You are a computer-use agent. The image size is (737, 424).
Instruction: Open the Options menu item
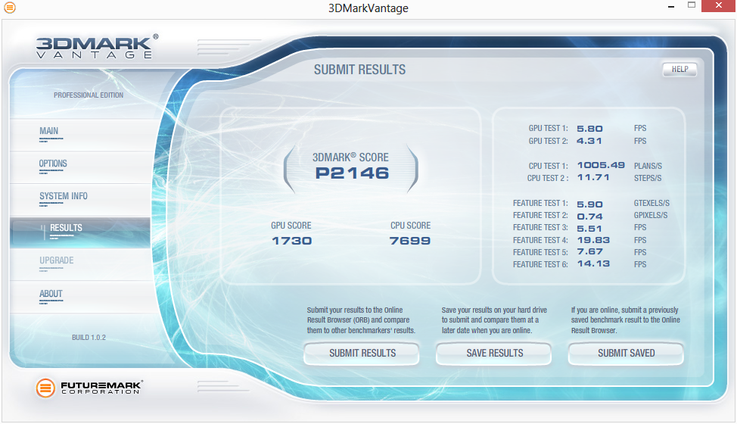53,164
